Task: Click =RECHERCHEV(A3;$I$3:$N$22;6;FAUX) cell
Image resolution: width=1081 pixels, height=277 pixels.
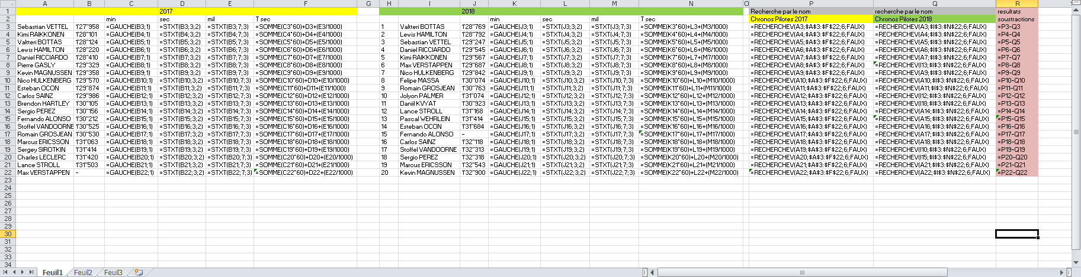Action: click(x=935, y=27)
